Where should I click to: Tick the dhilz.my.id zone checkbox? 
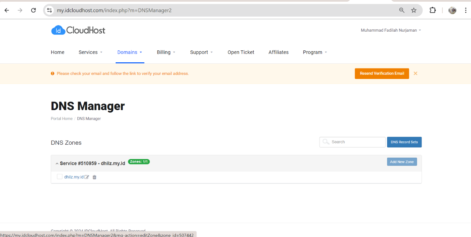[60, 176]
